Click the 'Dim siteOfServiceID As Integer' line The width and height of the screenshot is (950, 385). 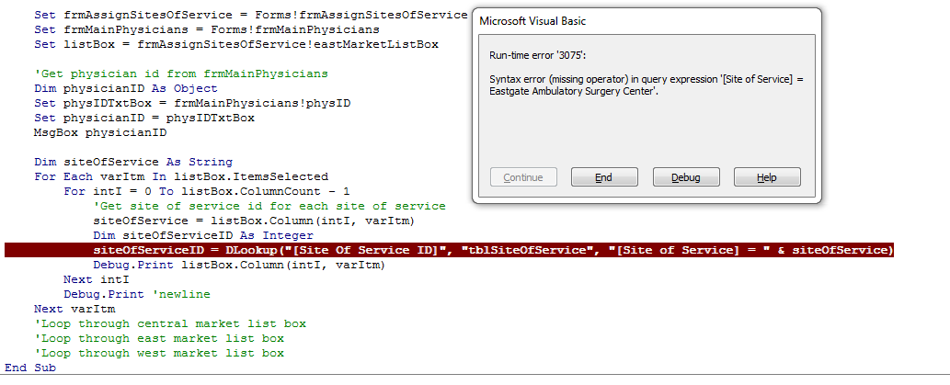click(x=203, y=235)
